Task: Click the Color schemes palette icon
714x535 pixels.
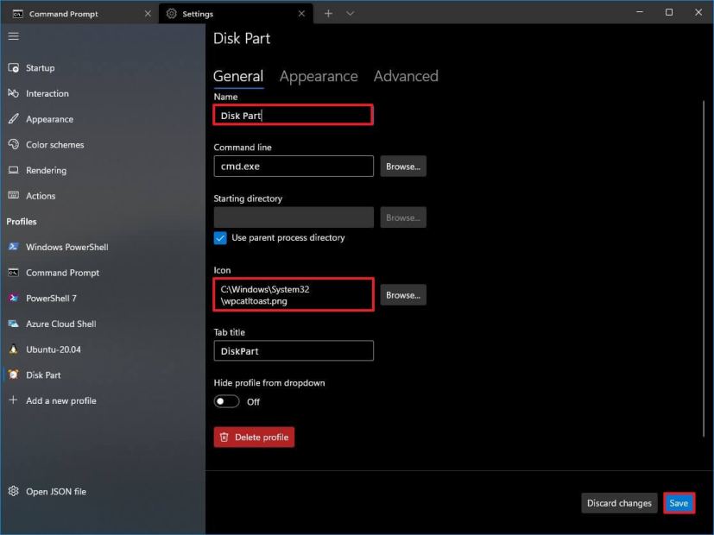Action: (13, 144)
